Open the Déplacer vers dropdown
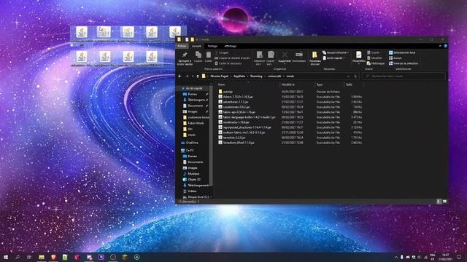 point(259,58)
